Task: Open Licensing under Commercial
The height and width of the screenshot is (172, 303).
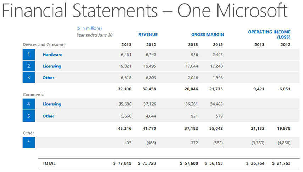Action: 52,104
